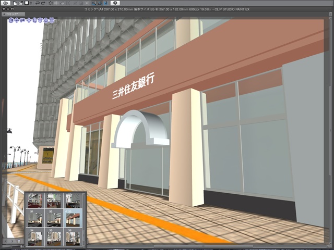Choose the preset thumbnail directly above 31
The height and width of the screenshot is (250, 334).
pyautogui.click(x=35, y=200)
